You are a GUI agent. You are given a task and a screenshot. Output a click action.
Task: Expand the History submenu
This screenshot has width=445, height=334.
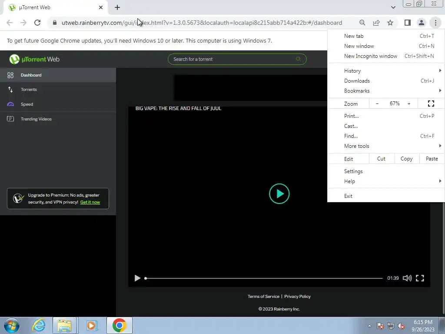(386, 71)
